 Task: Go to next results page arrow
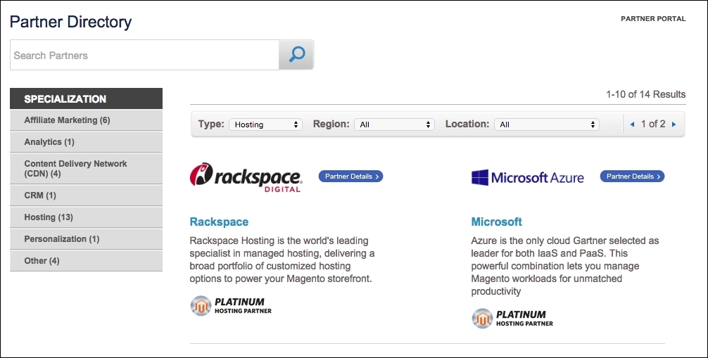674,124
